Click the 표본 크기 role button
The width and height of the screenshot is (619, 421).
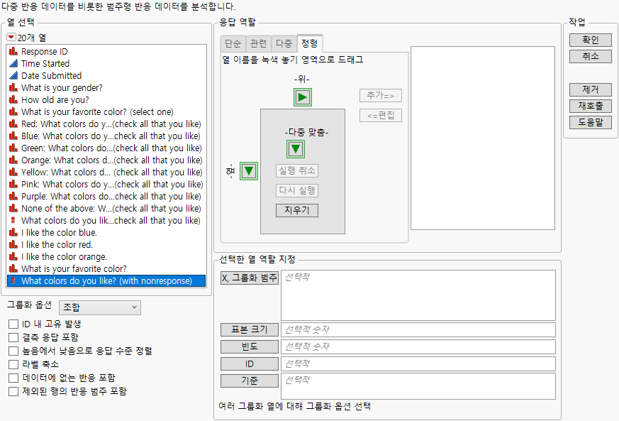(x=250, y=329)
